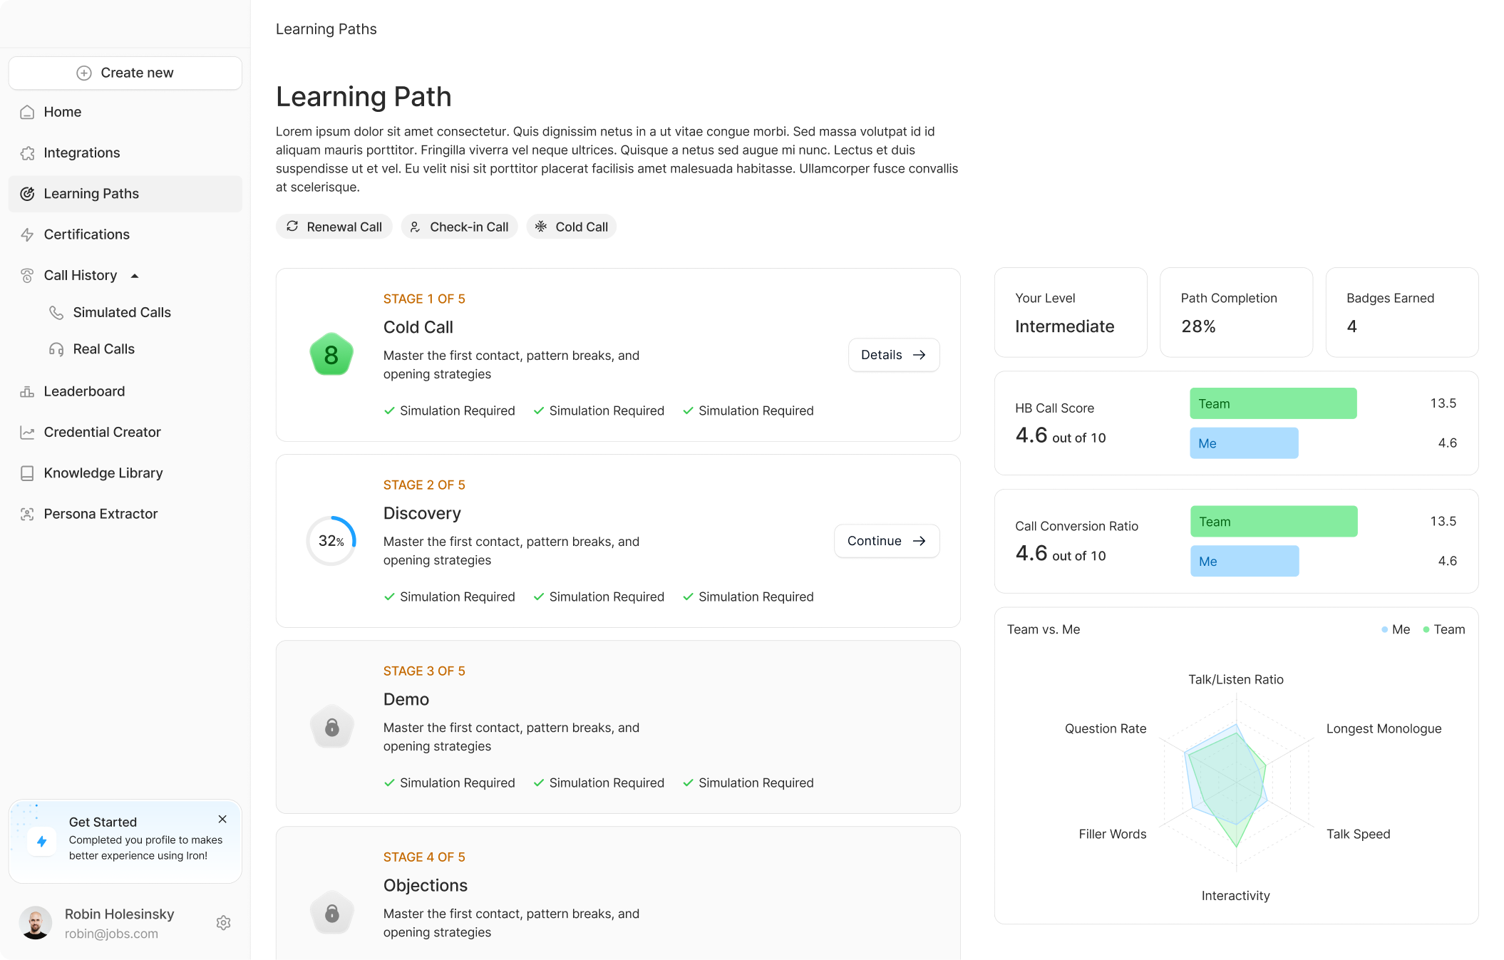
Task: Click the lock icon on Objections stage
Action: [332, 913]
